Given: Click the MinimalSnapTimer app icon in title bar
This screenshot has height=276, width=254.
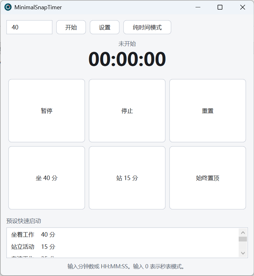Looking at the screenshot, I should point(8,7).
